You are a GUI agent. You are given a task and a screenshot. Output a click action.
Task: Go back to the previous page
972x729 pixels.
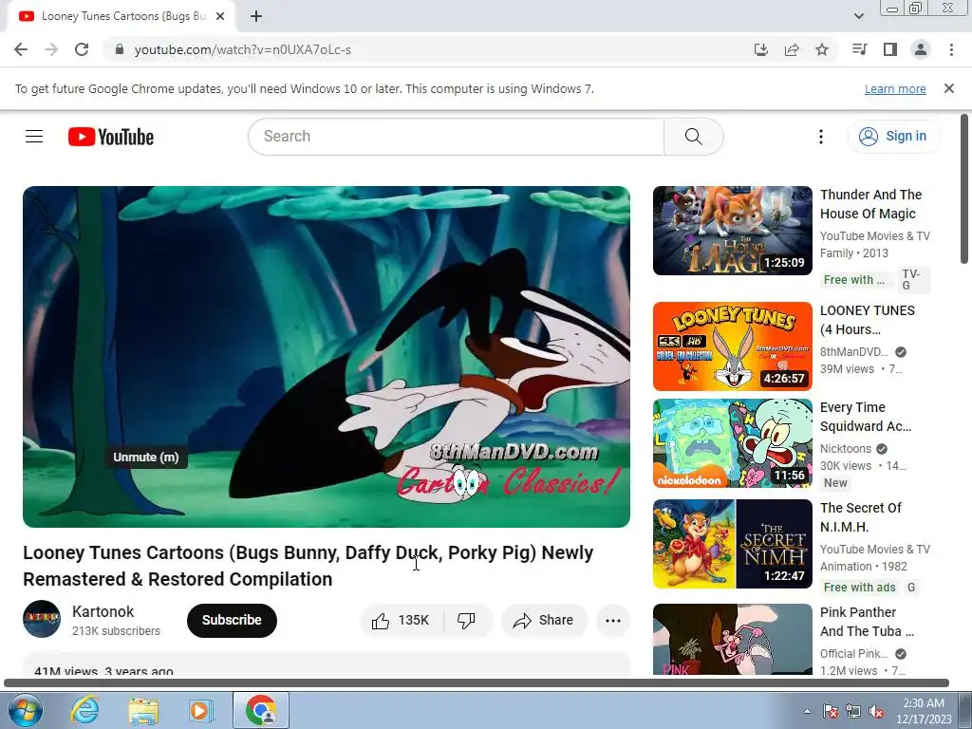pyautogui.click(x=21, y=49)
